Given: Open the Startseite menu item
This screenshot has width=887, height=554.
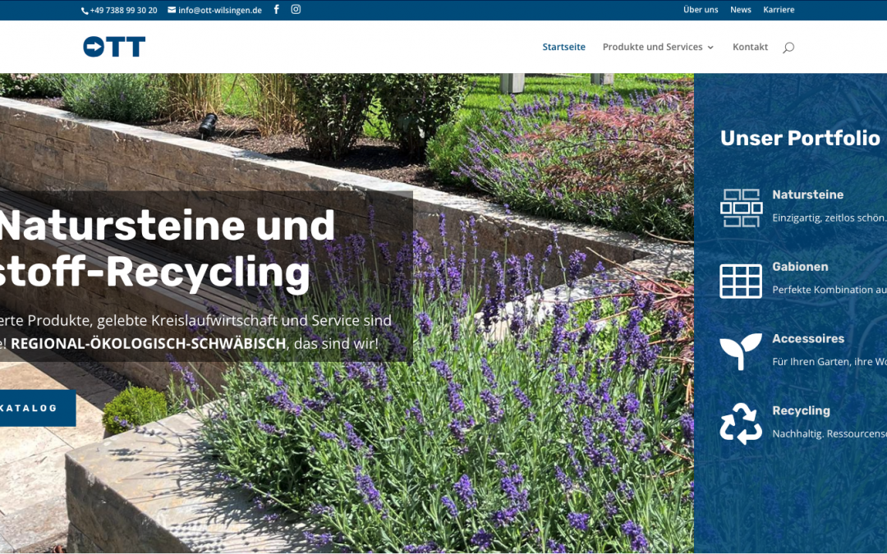Looking at the screenshot, I should (564, 47).
